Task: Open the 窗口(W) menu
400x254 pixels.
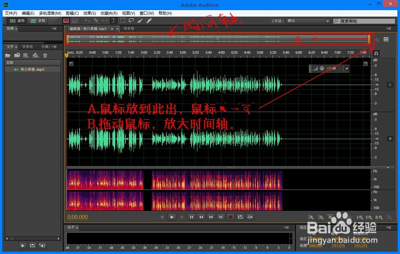Action: 147,13
